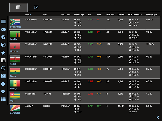162x121 pixels.
Task: Open the South Africa country link
Action: click(16, 27)
